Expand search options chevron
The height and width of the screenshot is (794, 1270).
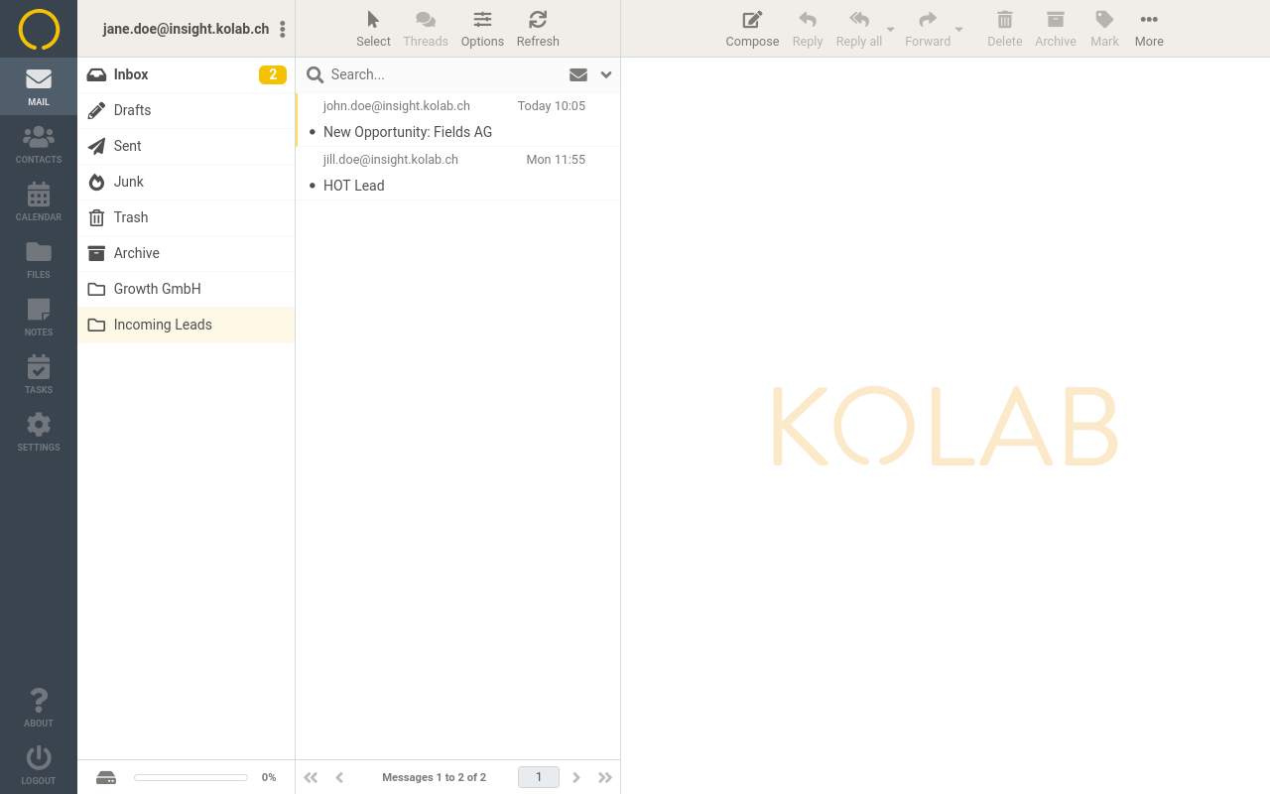coord(606,74)
